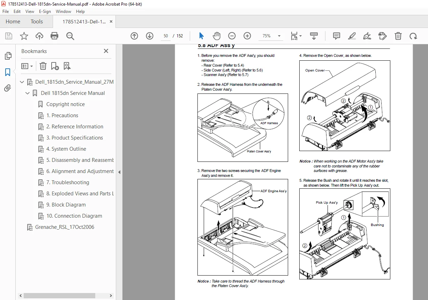Image resolution: width=428 pixels, height=300 pixels.
Task: Select the Grenache_RSL_17Oct2006 bookmark
Action: click(65, 227)
